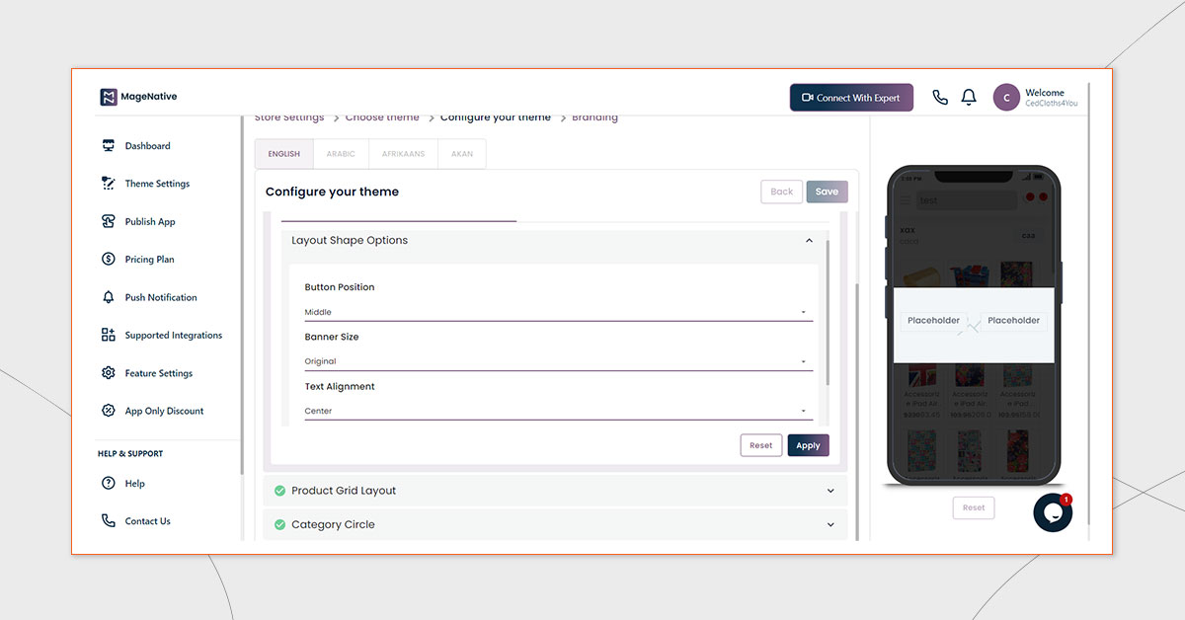Image resolution: width=1185 pixels, height=620 pixels.
Task: Click the Help question mark icon
Action: coord(109,484)
